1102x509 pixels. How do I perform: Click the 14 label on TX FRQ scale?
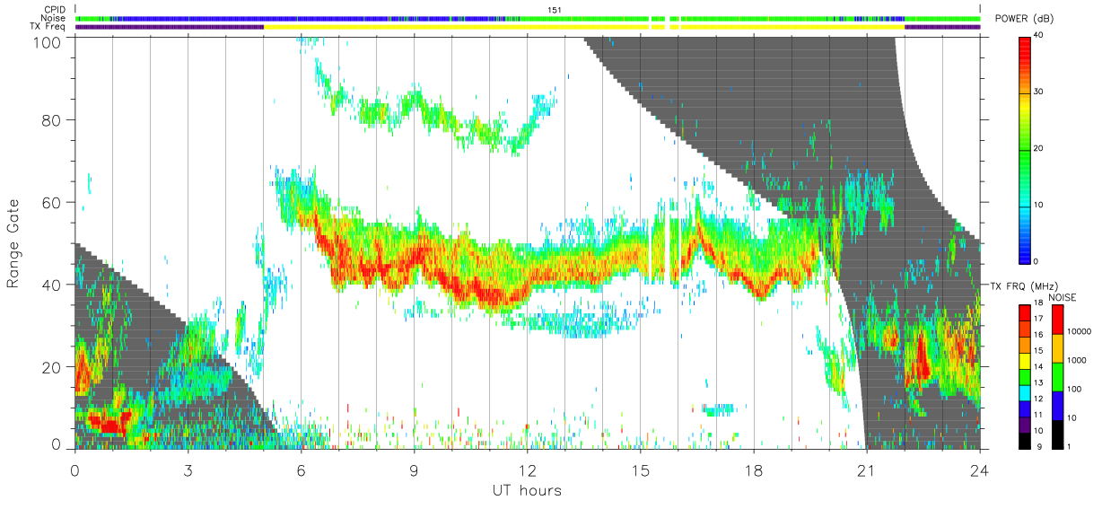[1038, 368]
